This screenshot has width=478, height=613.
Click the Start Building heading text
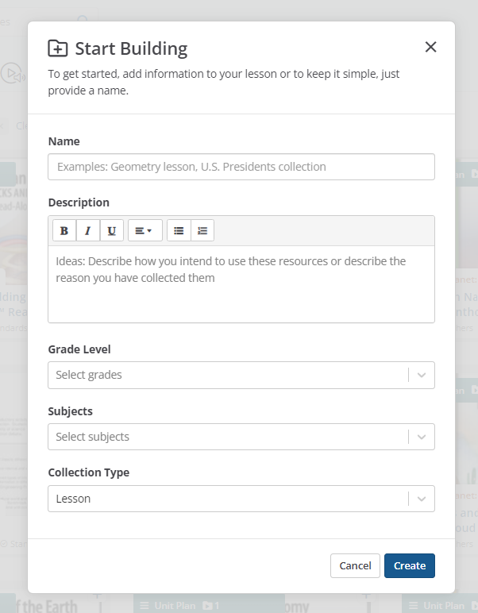point(131,48)
